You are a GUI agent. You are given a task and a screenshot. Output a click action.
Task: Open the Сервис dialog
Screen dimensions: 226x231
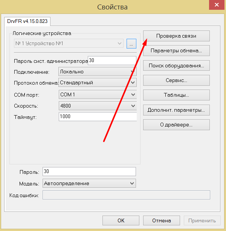176,80
